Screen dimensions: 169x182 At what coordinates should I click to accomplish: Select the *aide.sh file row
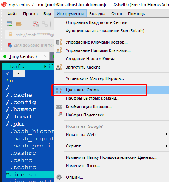pos(30,175)
